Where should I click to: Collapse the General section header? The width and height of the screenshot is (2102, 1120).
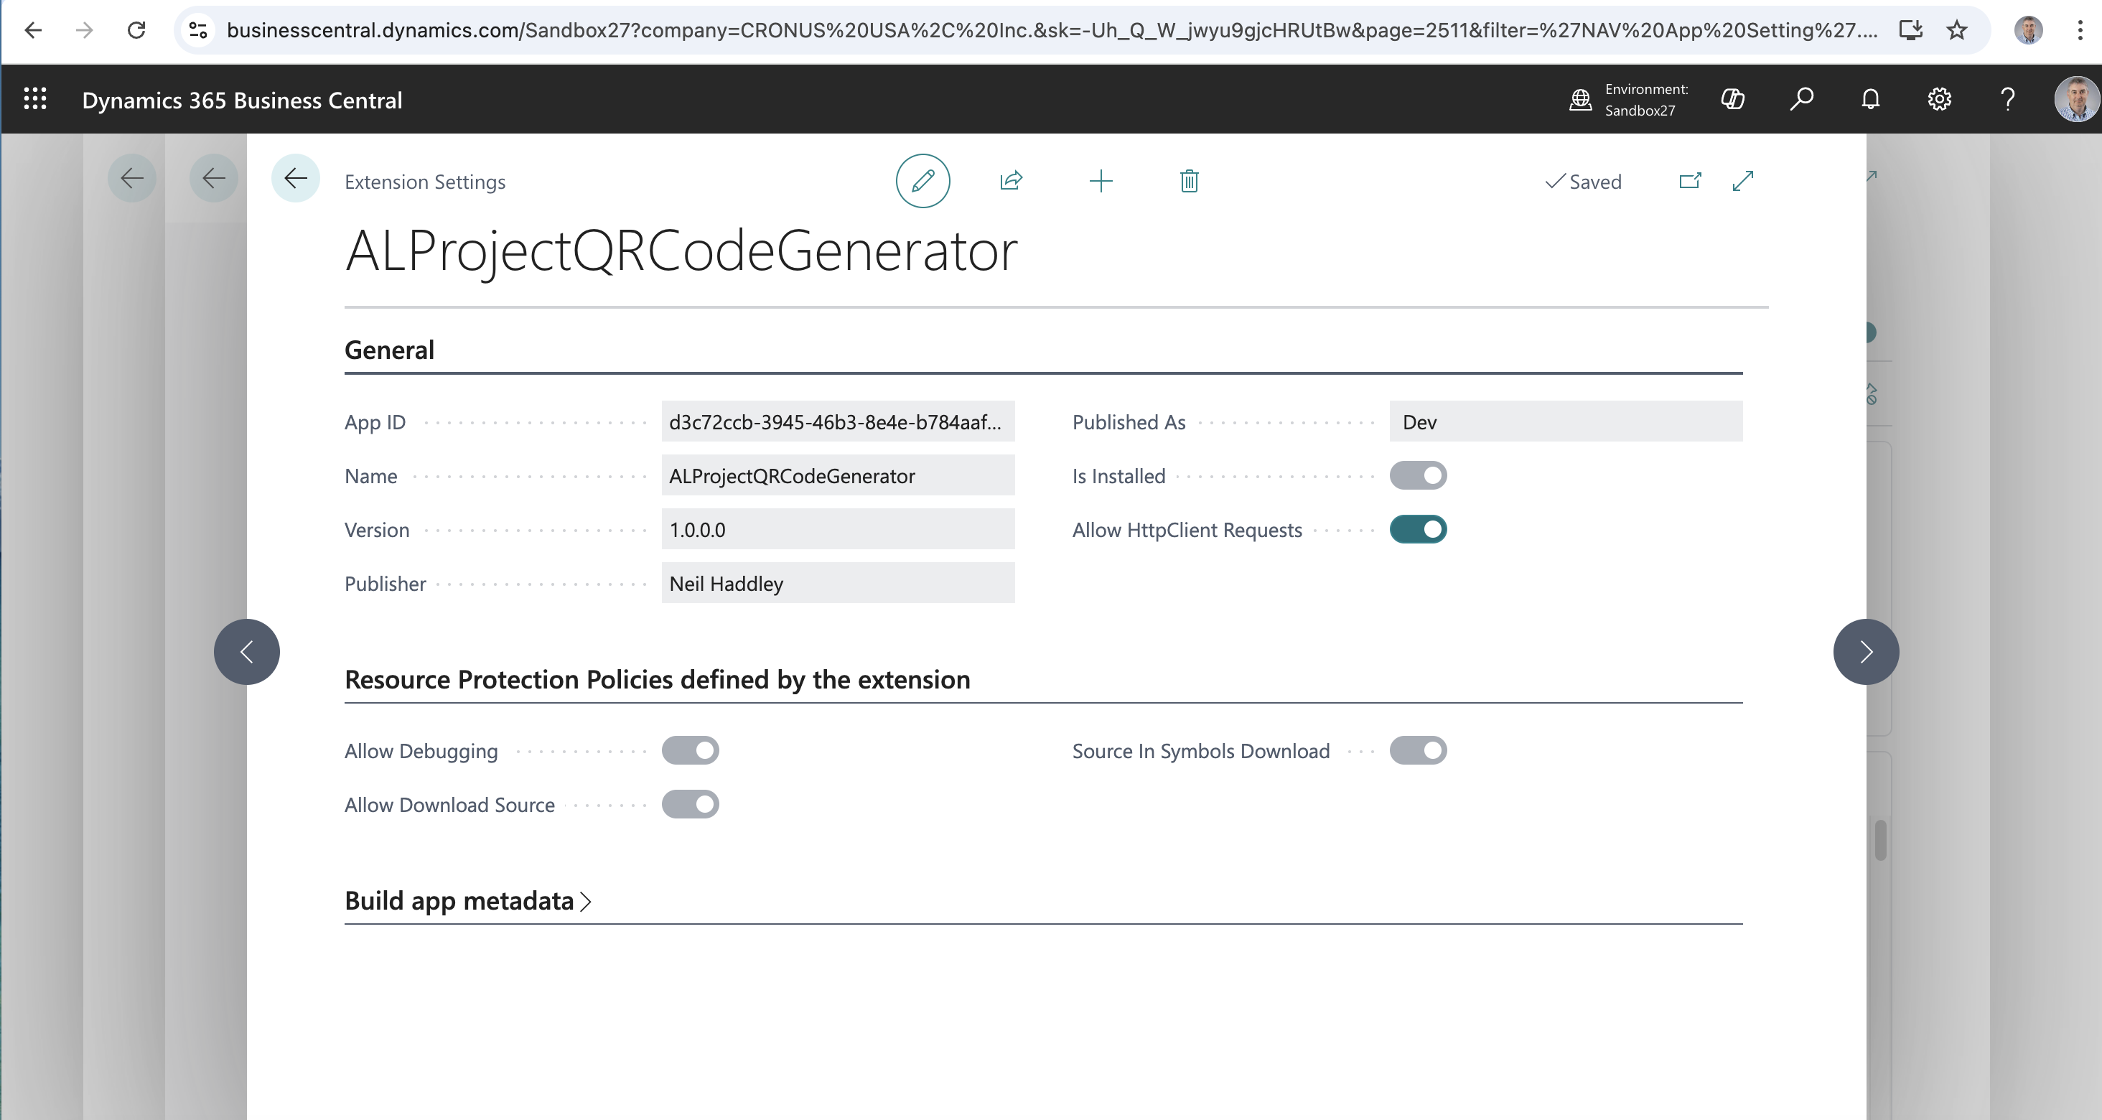coord(389,350)
